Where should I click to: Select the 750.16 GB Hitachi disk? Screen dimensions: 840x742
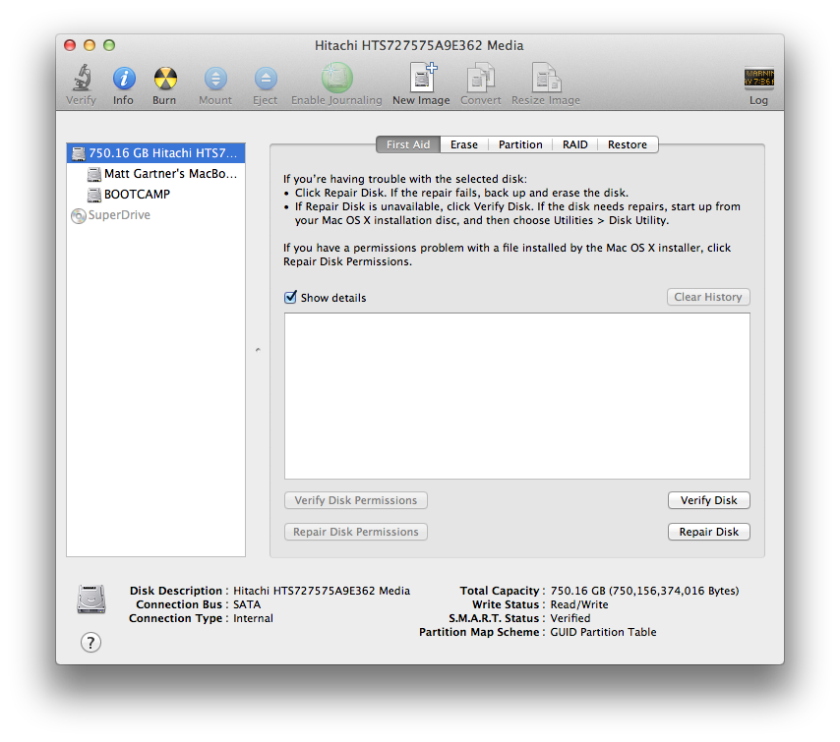point(155,153)
